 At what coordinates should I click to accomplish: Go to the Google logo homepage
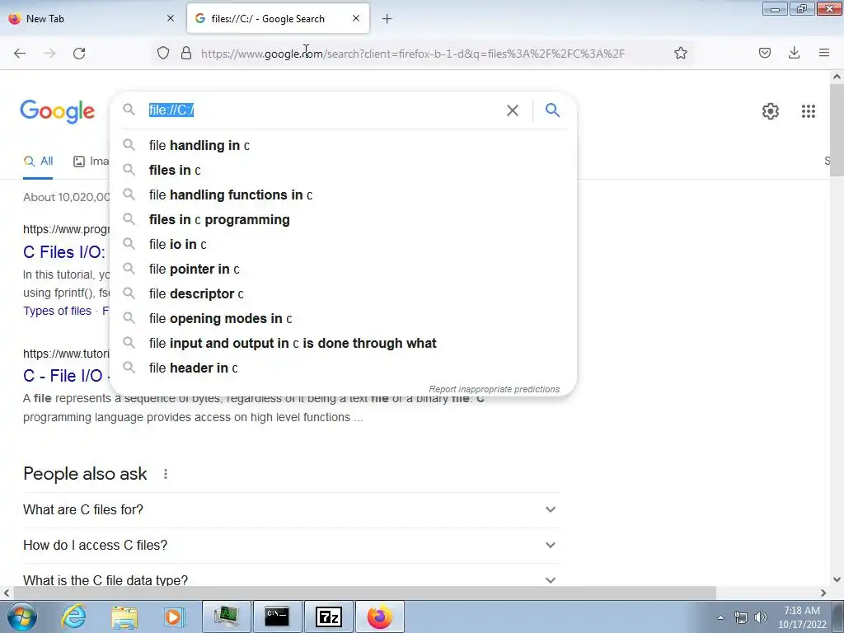pos(58,111)
